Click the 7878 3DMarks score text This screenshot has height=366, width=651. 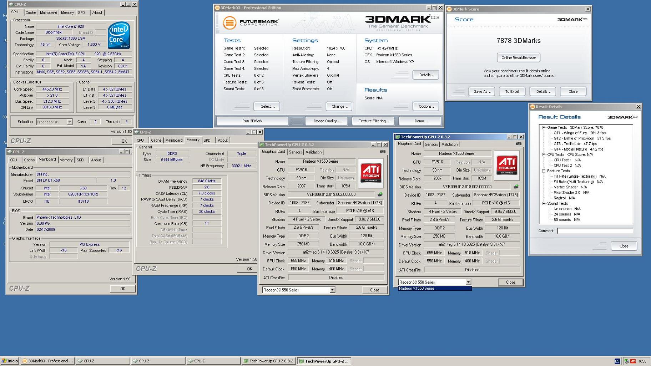point(519,41)
